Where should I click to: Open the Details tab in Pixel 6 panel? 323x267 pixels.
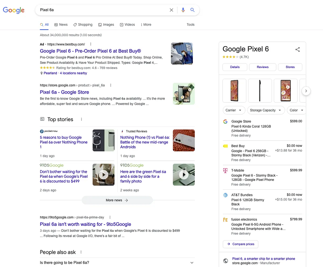coord(235,67)
